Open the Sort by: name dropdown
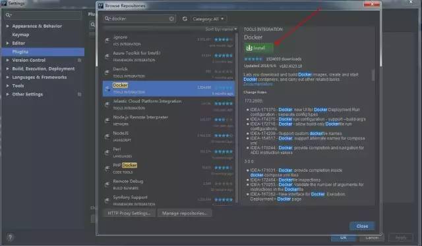422x246 pixels. pos(221,29)
